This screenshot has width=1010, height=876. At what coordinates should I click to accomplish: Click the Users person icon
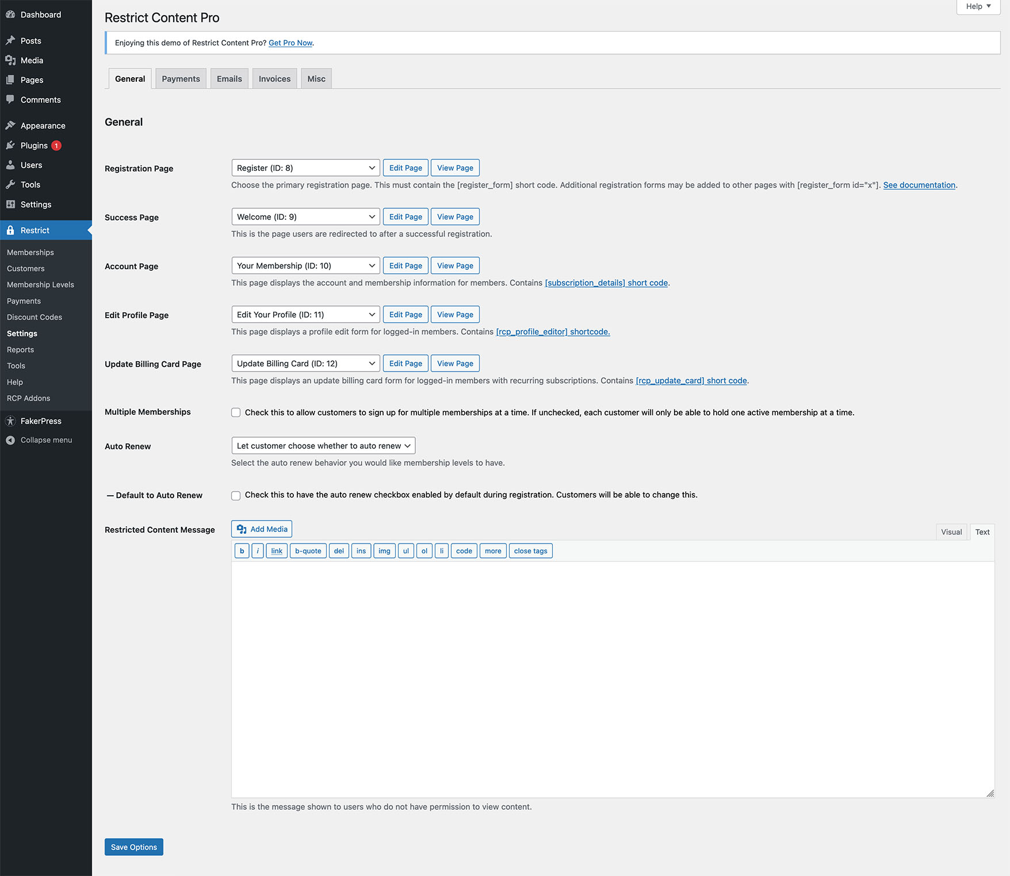pos(10,165)
